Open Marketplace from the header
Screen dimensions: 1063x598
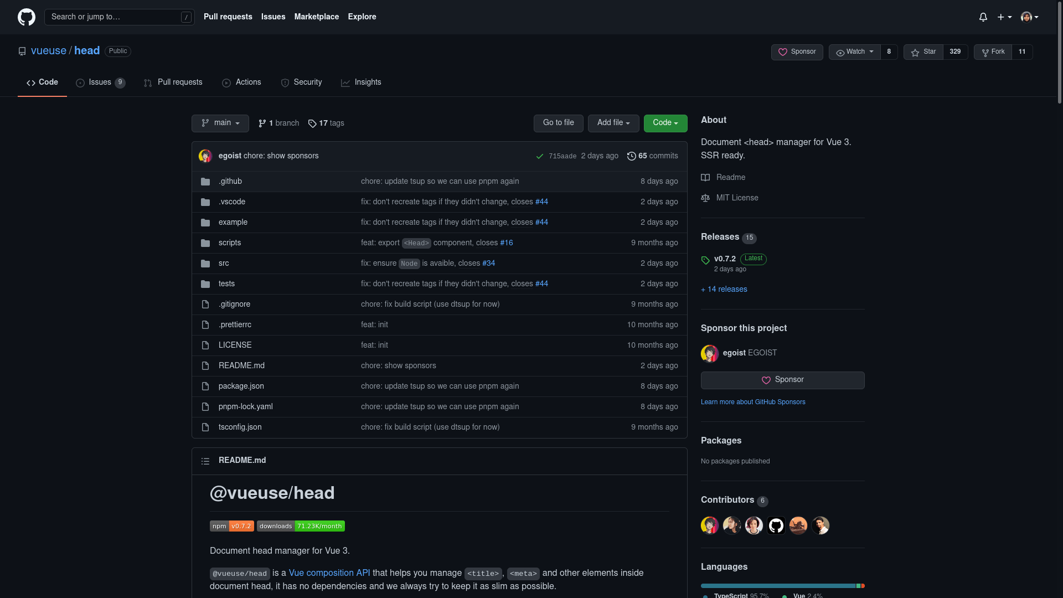coord(316,17)
